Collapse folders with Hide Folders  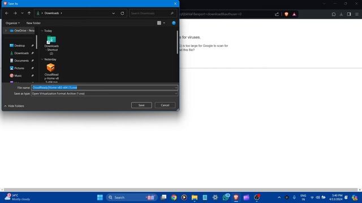pyautogui.click(x=14, y=106)
